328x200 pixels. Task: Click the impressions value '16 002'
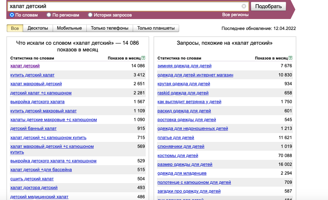click(x=285, y=164)
